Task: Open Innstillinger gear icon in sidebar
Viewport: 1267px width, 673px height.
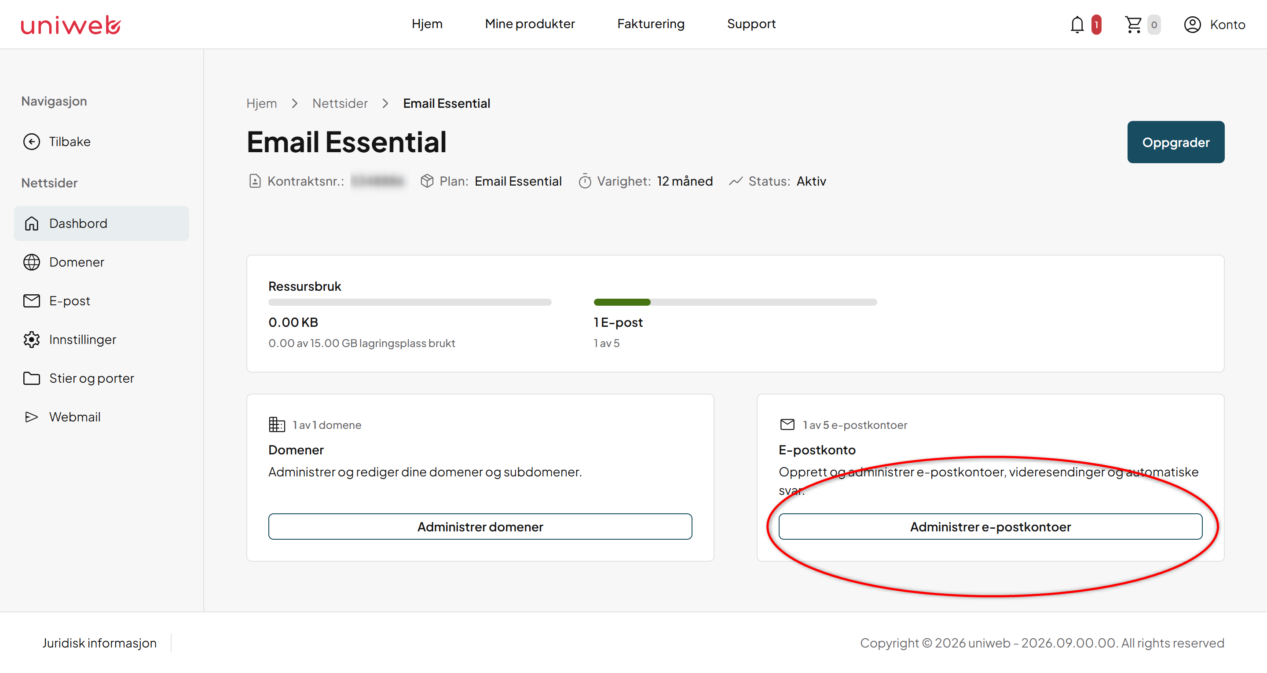Action: tap(32, 340)
